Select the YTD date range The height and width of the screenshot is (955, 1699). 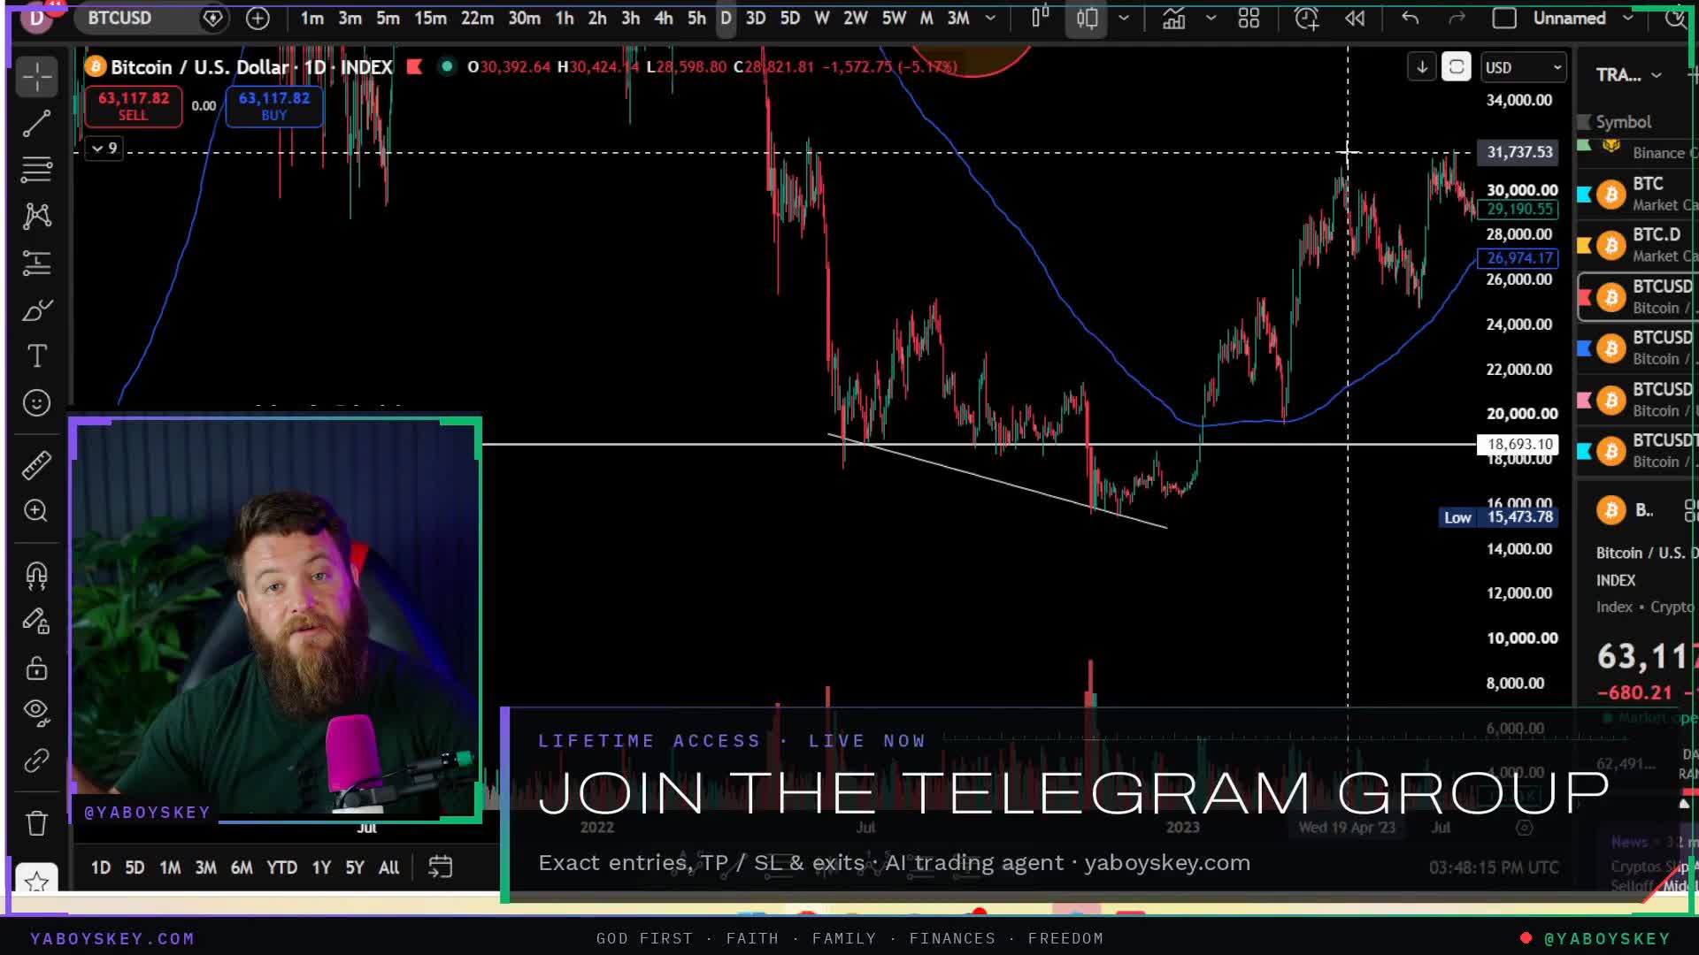[282, 867]
